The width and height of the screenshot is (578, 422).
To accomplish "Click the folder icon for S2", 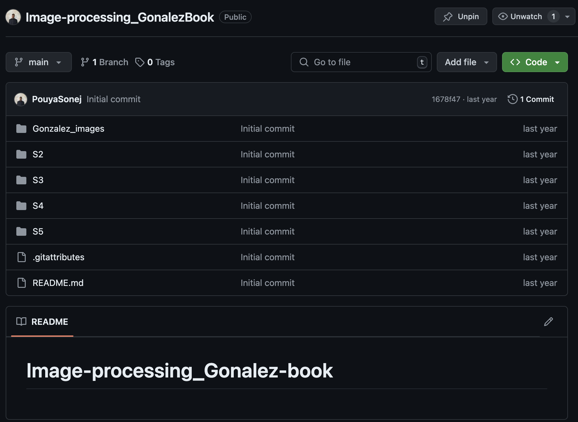I will [21, 154].
